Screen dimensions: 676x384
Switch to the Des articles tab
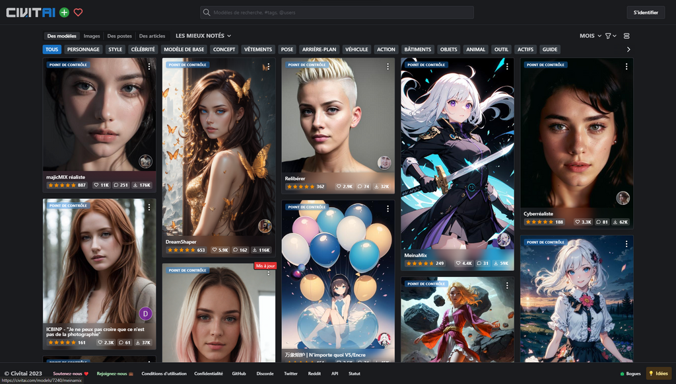(x=152, y=36)
